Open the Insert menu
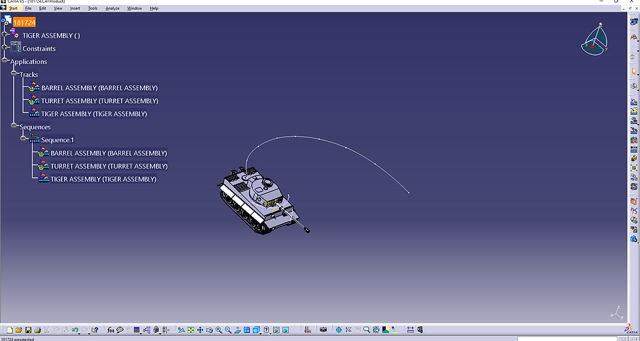The image size is (640, 341). click(x=75, y=8)
